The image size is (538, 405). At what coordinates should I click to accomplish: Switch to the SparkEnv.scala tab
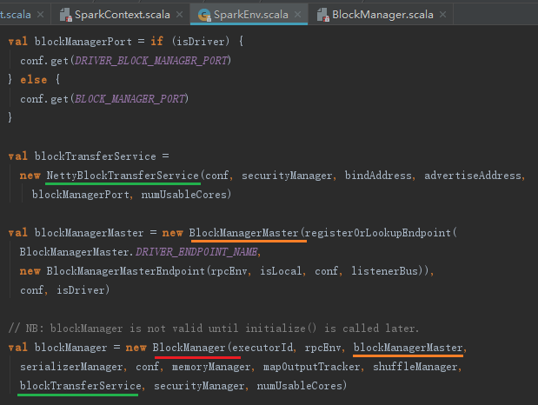pyautogui.click(x=249, y=15)
